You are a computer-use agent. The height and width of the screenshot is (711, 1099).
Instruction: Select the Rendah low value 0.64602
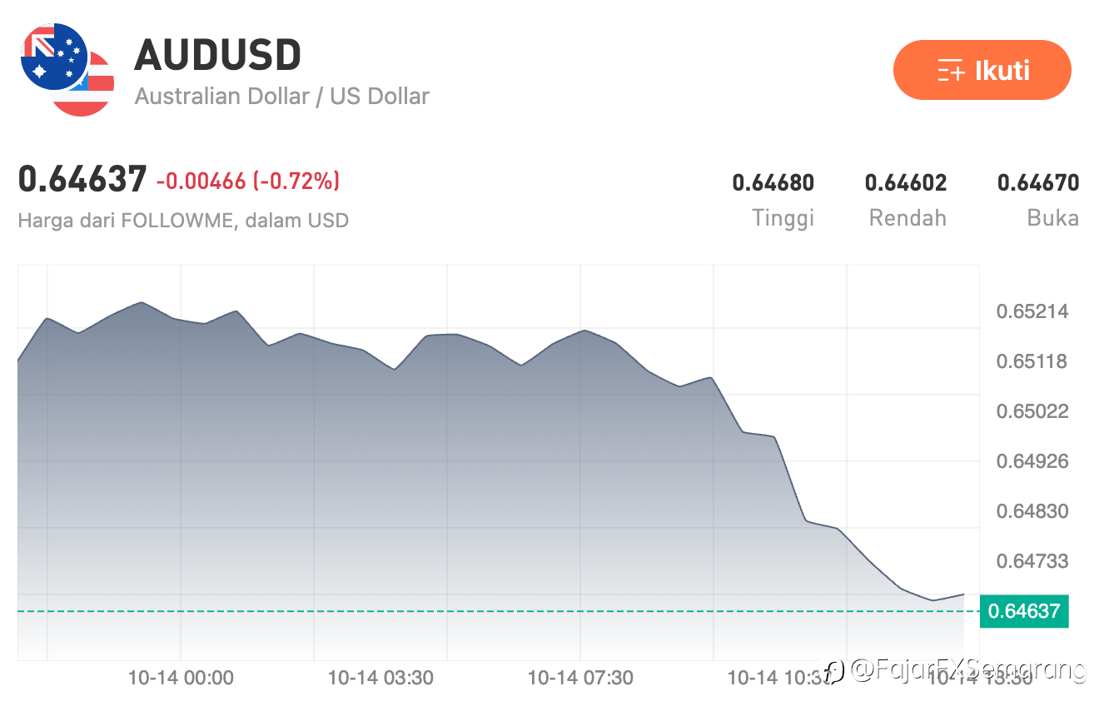pyautogui.click(x=906, y=182)
